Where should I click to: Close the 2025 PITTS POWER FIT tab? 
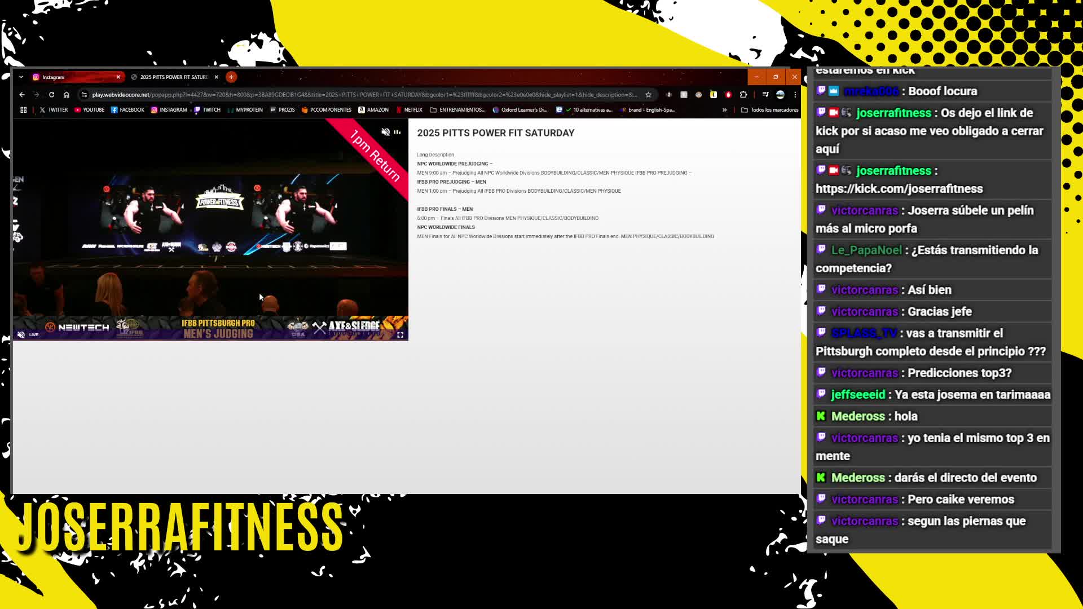click(x=216, y=77)
